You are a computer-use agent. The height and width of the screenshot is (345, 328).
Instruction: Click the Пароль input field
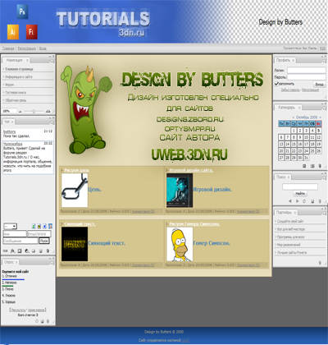click(x=306, y=77)
